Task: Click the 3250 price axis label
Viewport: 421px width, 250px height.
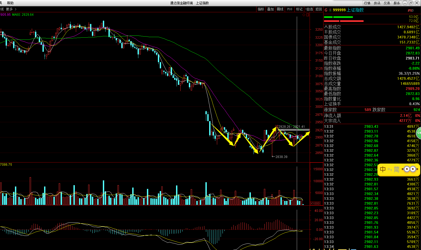Action: (319, 30)
